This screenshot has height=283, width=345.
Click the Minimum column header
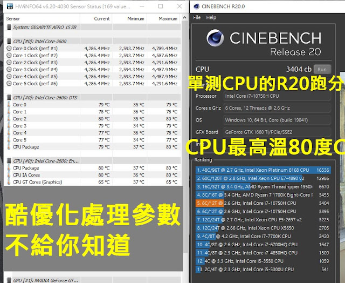point(136,19)
